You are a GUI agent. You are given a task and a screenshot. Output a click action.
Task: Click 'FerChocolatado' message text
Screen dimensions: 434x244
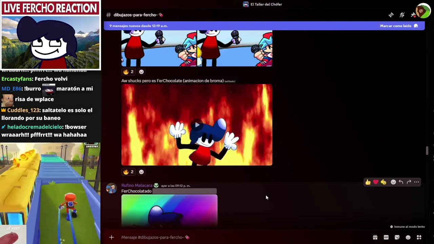136,191
